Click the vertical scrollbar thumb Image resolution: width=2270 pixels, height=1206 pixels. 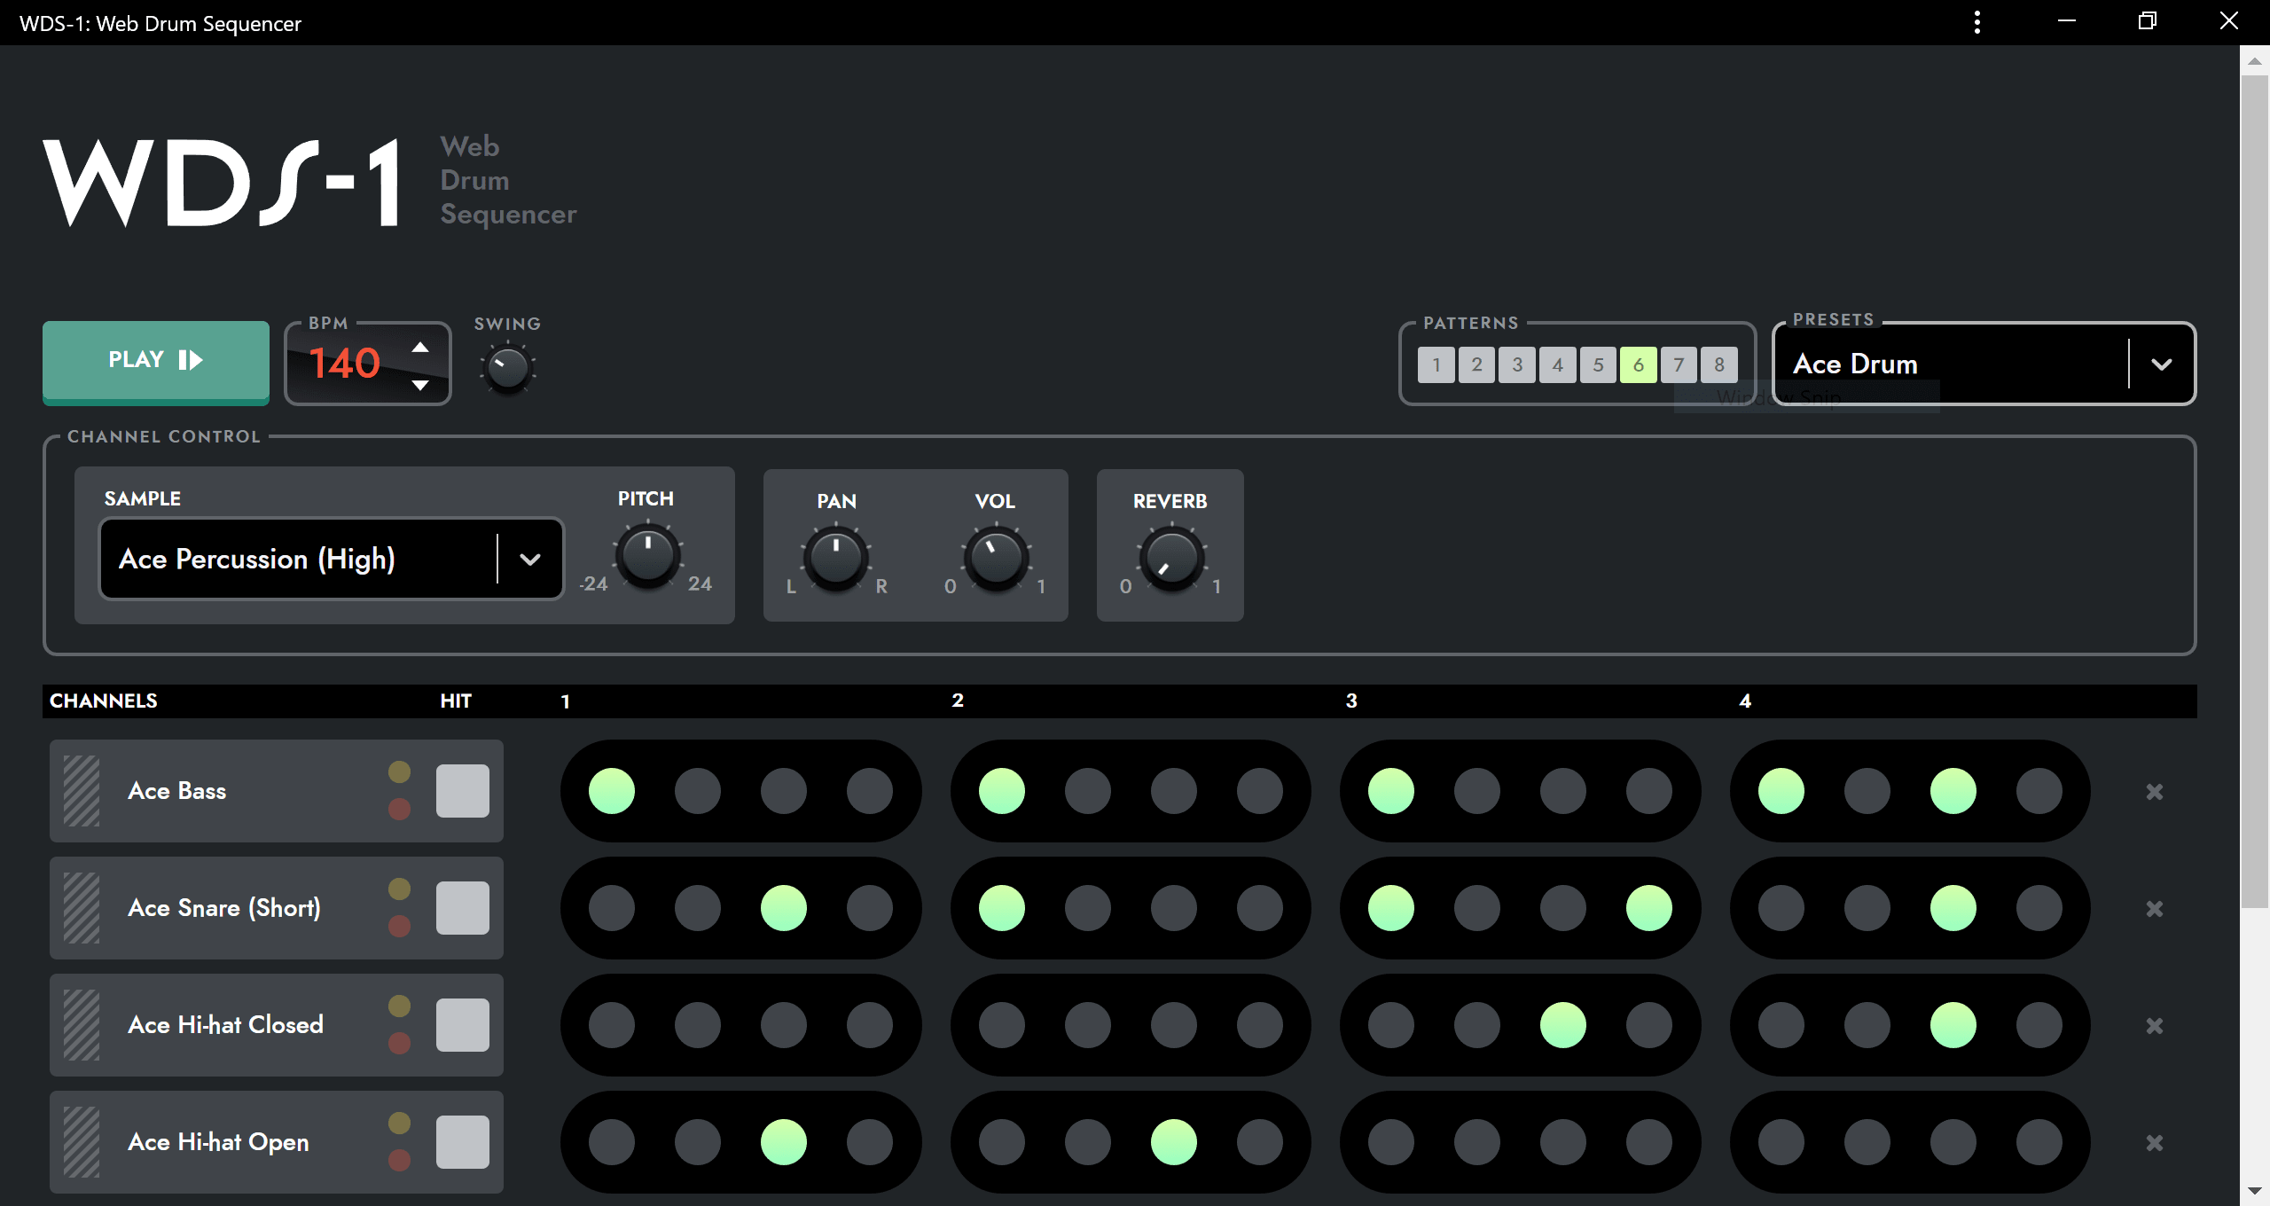coord(2254,492)
